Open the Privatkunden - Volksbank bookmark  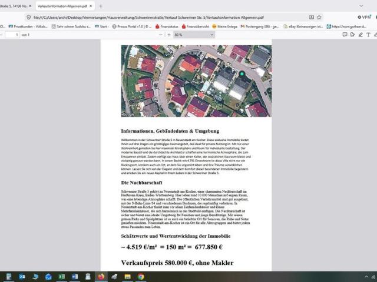tap(28, 26)
